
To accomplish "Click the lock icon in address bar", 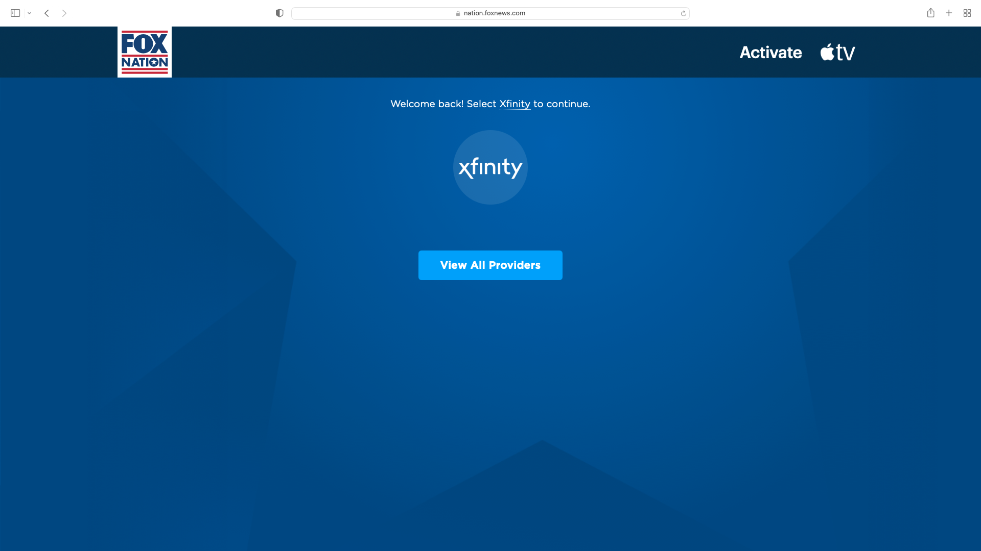I will pos(458,13).
